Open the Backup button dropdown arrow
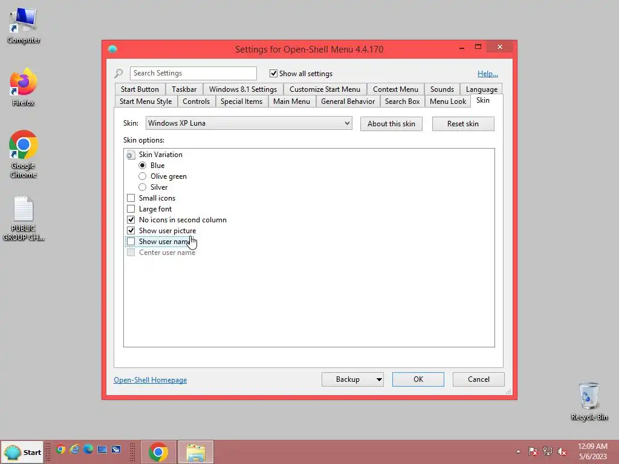 click(x=379, y=379)
